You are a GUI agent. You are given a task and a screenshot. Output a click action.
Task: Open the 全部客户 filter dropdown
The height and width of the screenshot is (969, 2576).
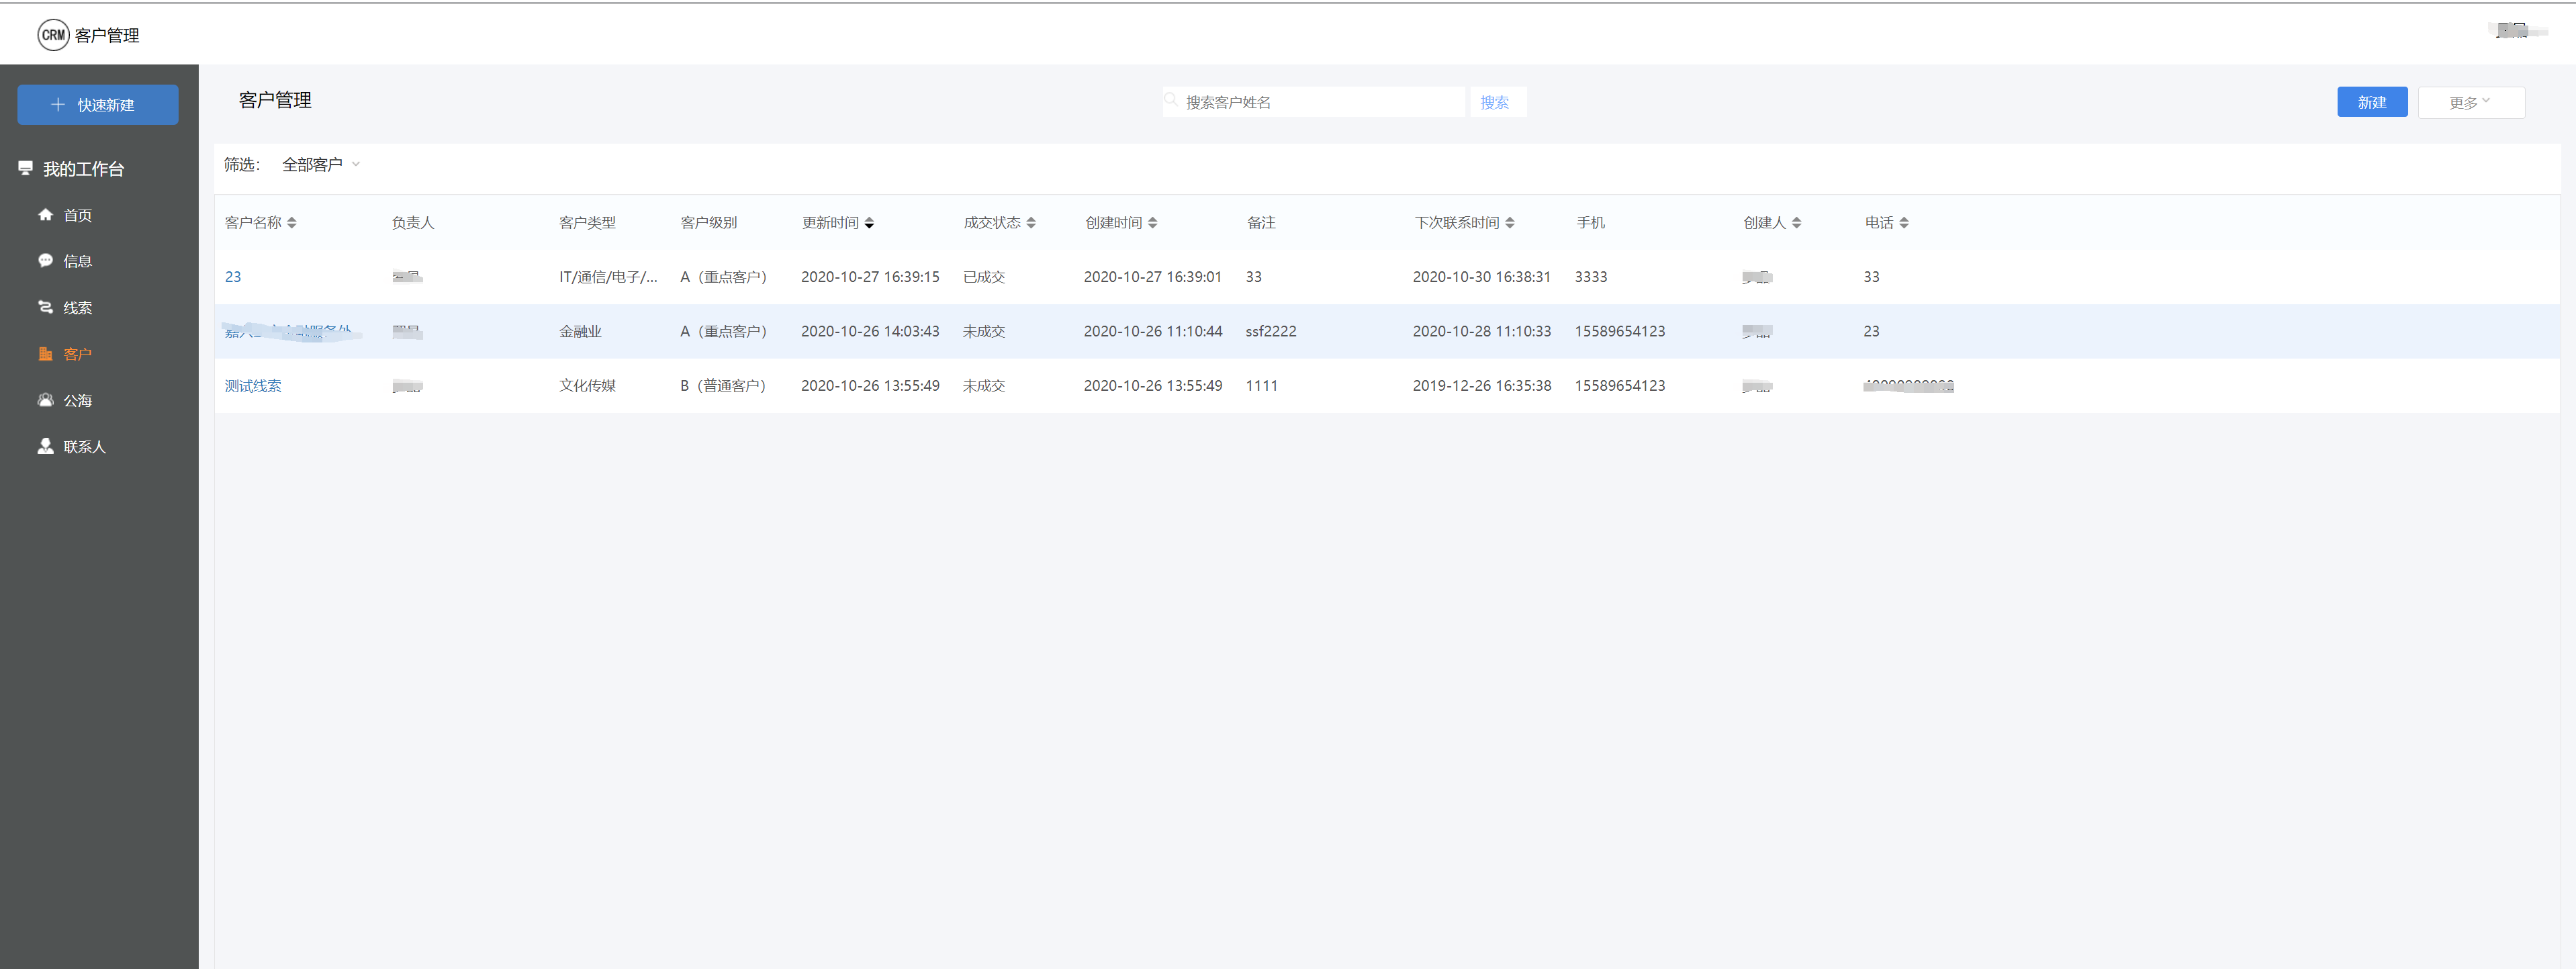tap(320, 165)
